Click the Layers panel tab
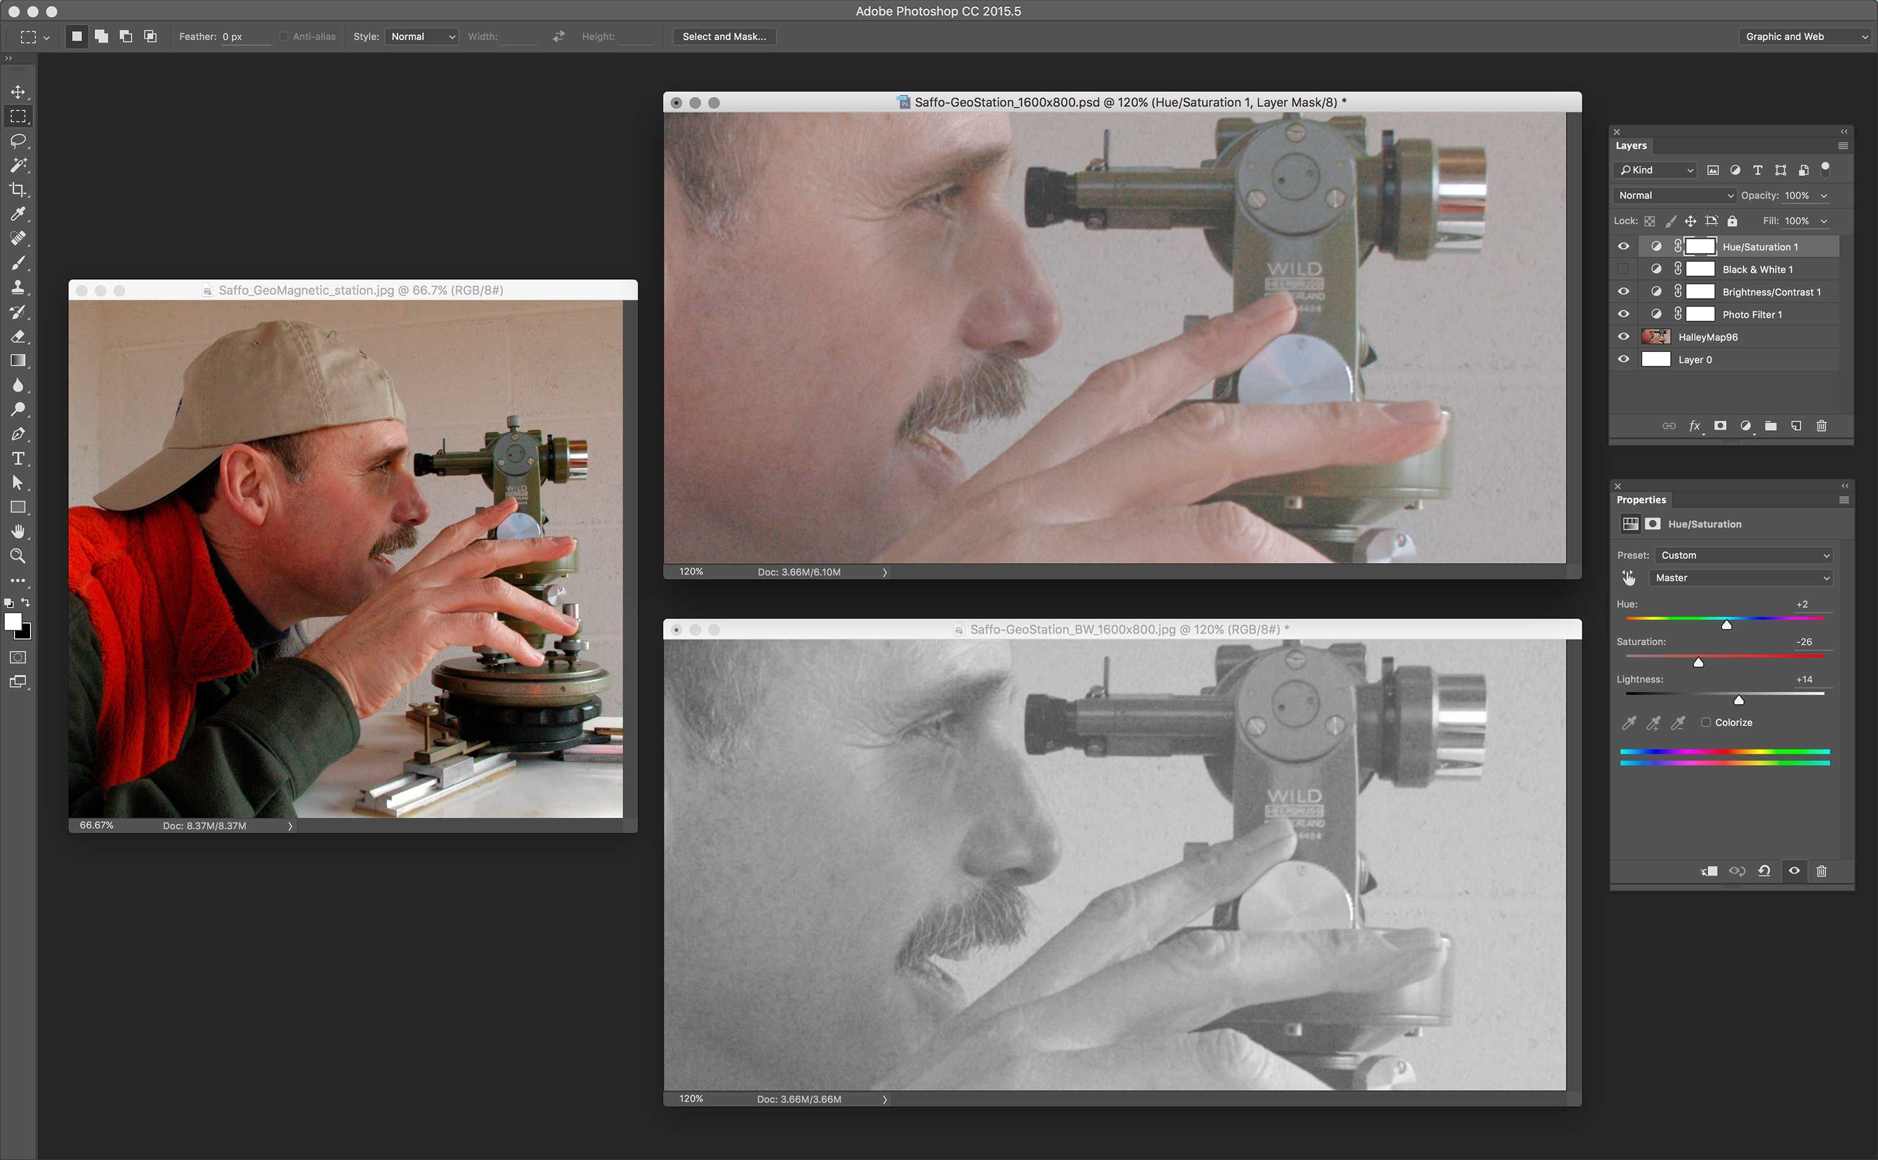1878x1160 pixels. [1631, 146]
